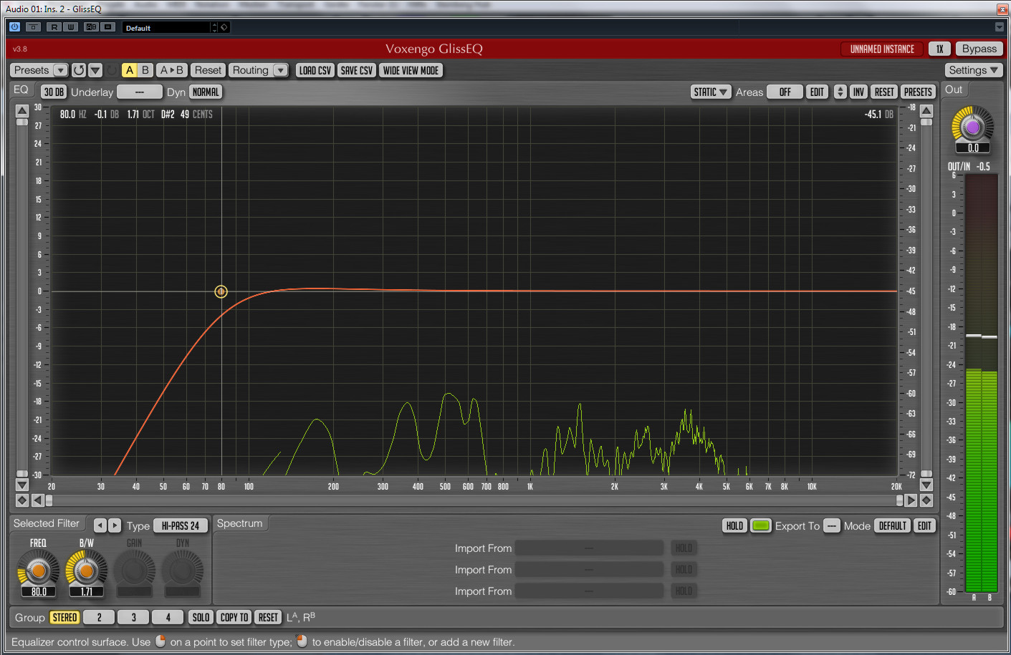Toggle the spectrum HOLD button

pyautogui.click(x=734, y=525)
